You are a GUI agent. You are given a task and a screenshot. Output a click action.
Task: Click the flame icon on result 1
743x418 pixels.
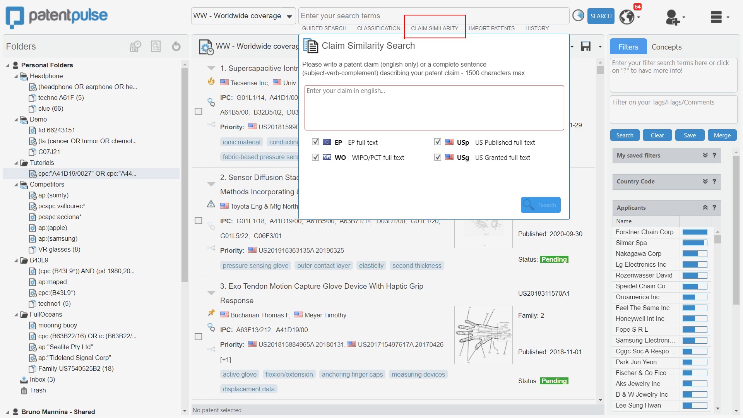(211, 81)
